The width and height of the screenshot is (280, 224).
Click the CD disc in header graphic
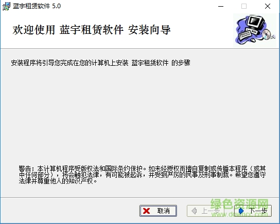267,33
